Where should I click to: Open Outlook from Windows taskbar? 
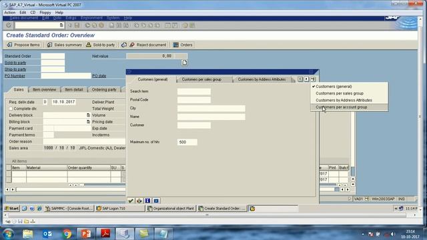coord(47,233)
